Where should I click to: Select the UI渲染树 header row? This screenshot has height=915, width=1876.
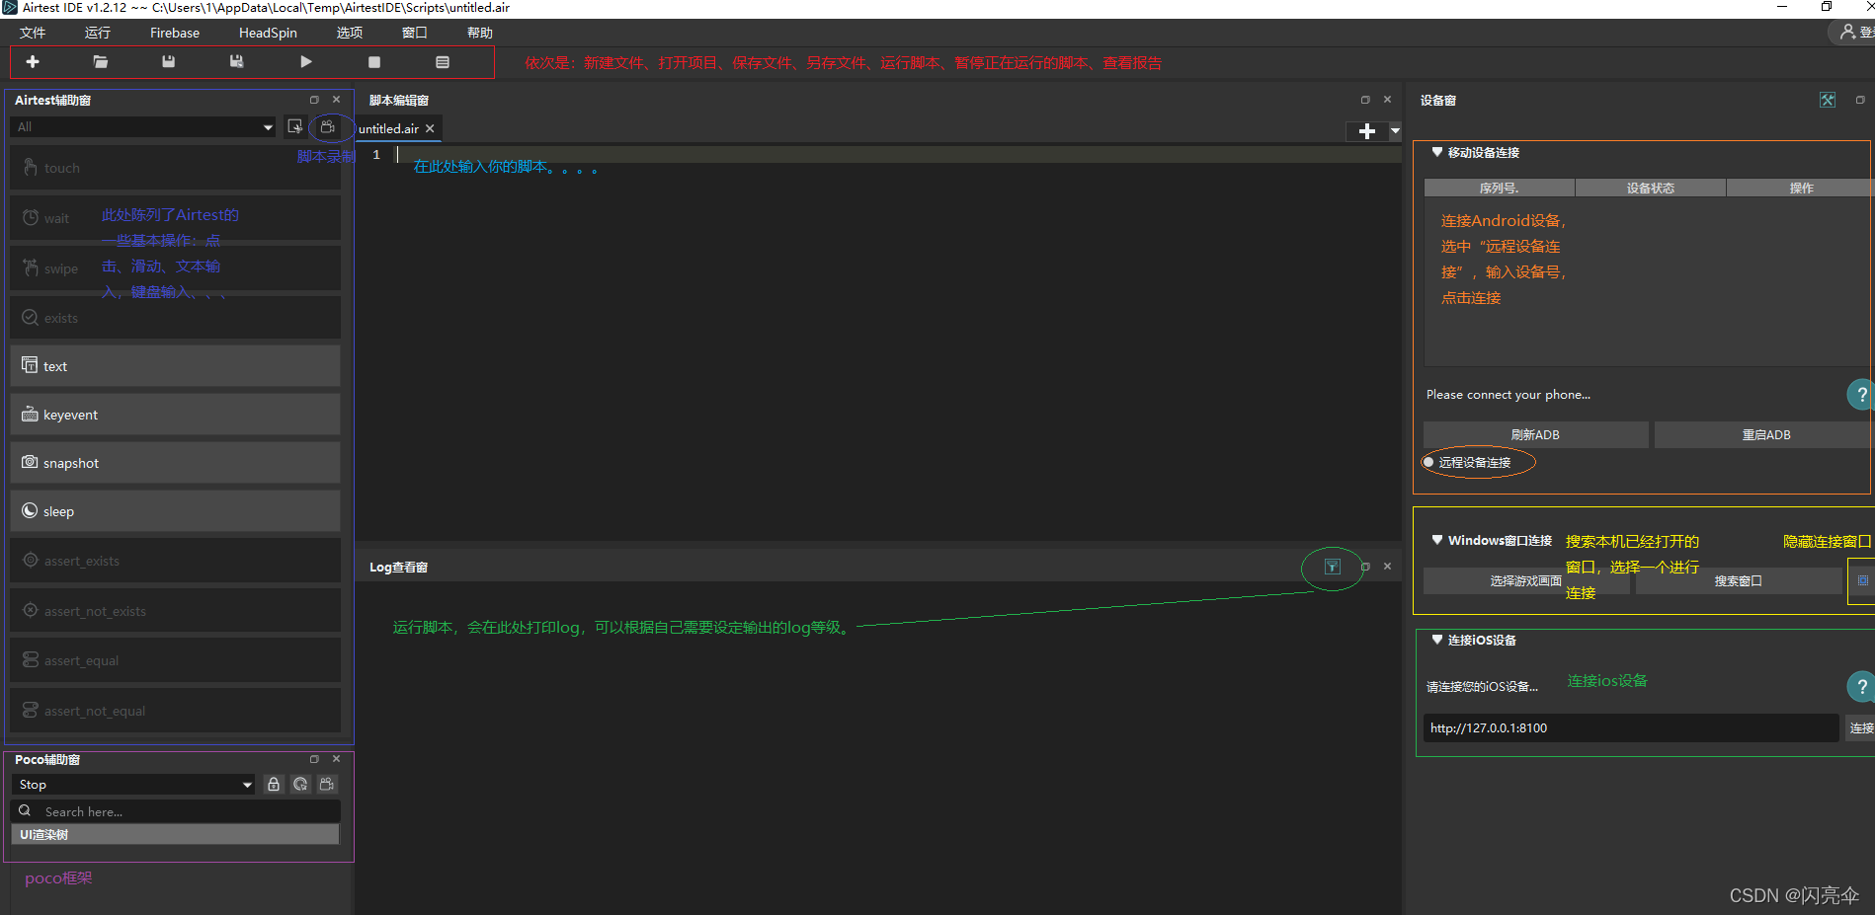[x=175, y=834]
